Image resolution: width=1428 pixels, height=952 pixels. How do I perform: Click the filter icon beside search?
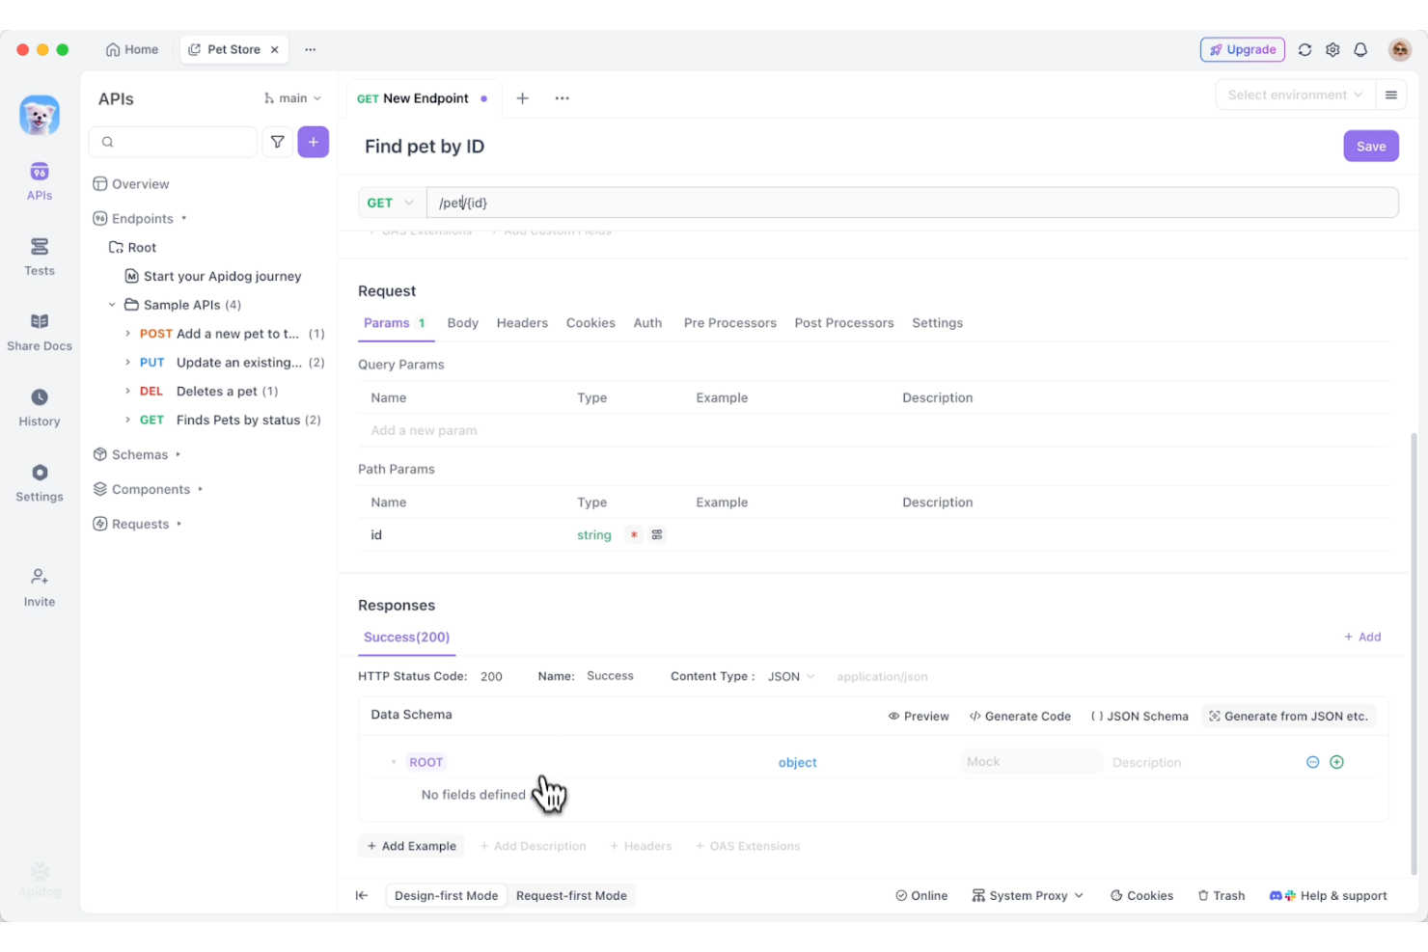(x=278, y=142)
